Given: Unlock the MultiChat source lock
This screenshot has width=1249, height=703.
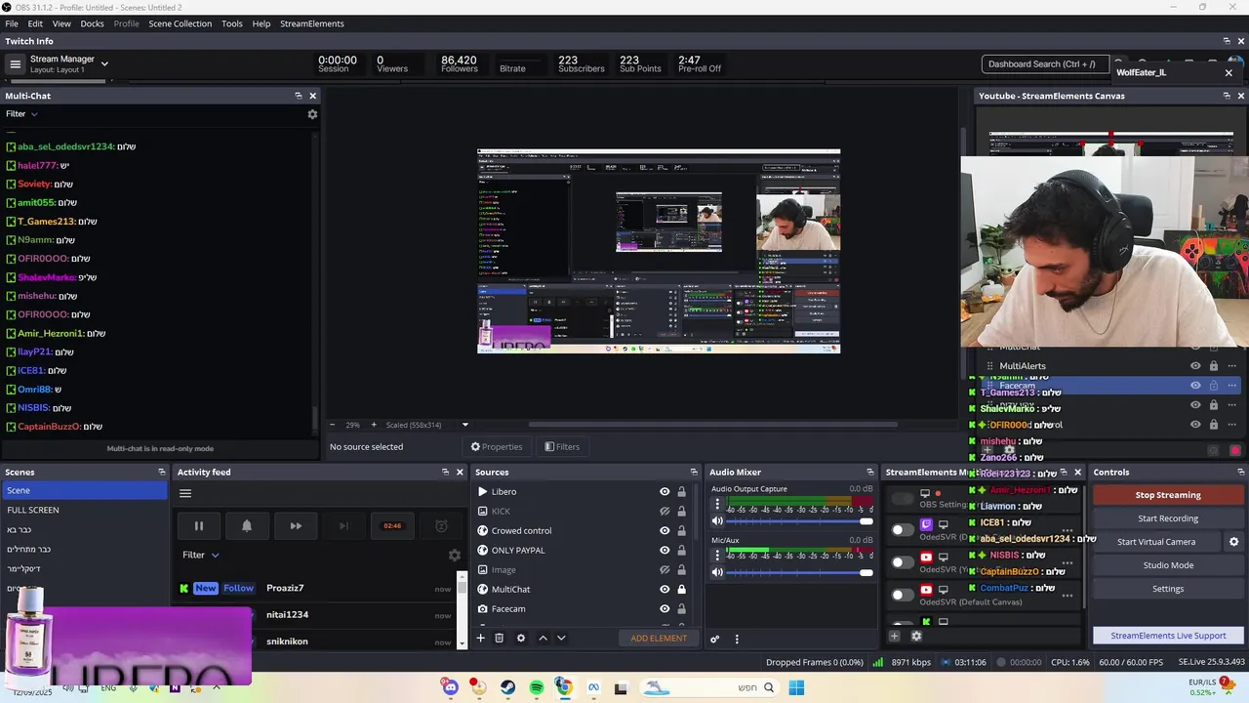Looking at the screenshot, I should 681,590.
